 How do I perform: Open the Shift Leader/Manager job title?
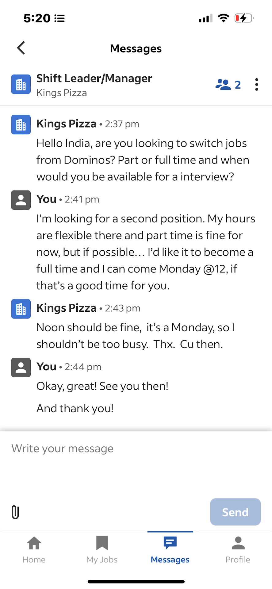point(94,79)
